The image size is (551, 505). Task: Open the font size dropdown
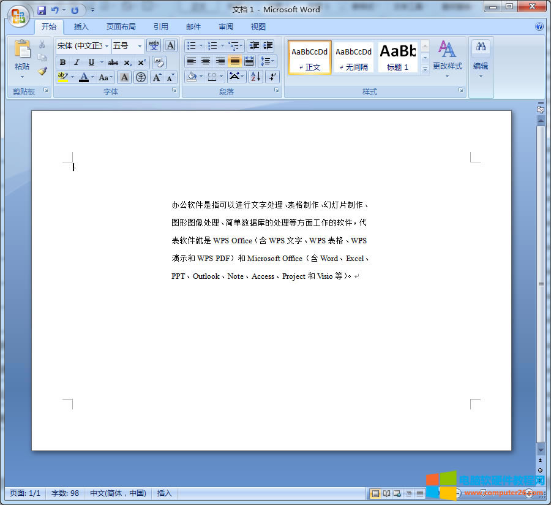[x=138, y=45]
